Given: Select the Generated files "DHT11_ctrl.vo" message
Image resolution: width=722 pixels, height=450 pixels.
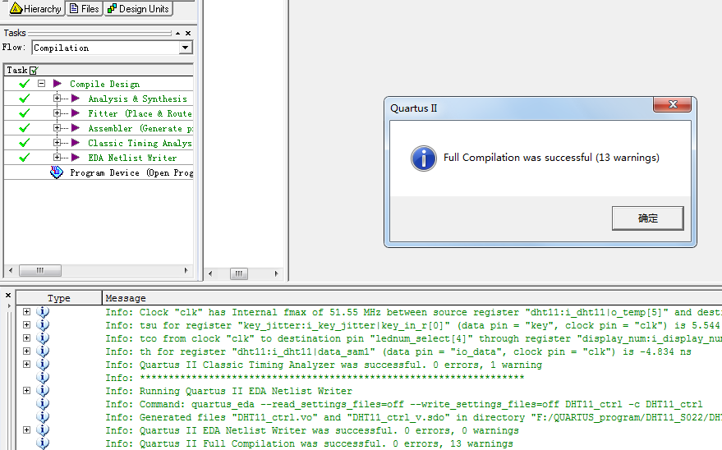Looking at the screenshot, I should tap(413, 417).
